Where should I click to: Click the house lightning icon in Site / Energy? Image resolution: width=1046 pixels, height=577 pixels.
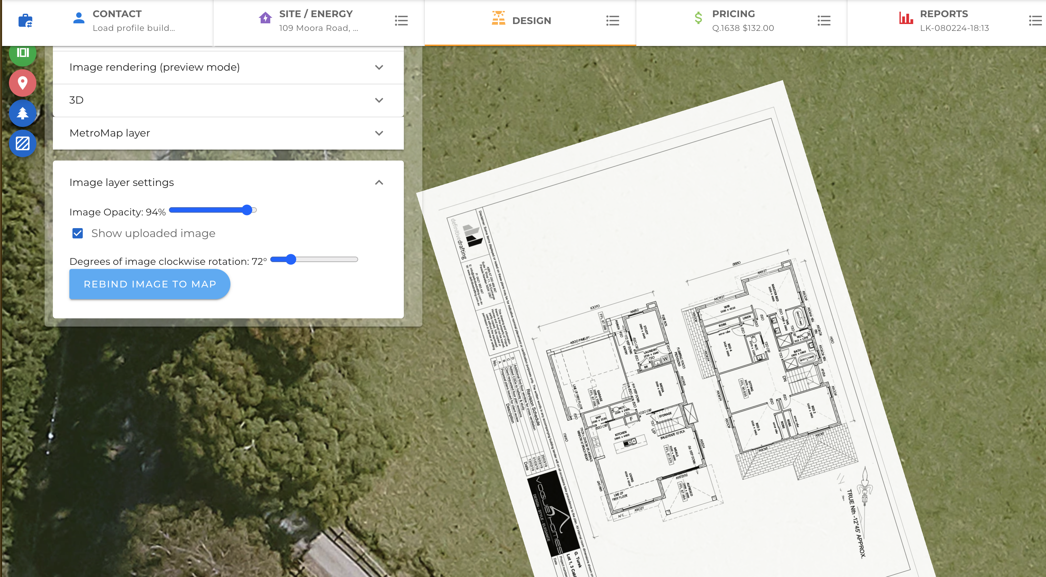265,18
